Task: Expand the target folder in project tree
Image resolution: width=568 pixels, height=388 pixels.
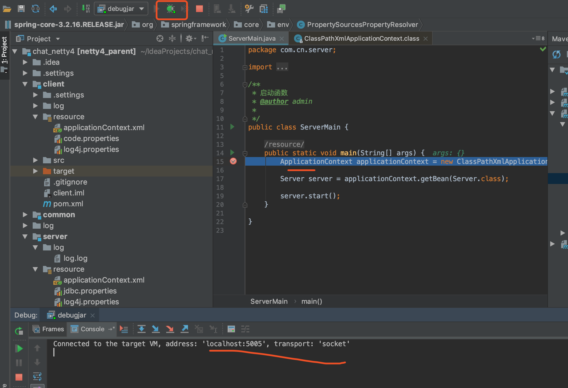Action: (x=35, y=171)
